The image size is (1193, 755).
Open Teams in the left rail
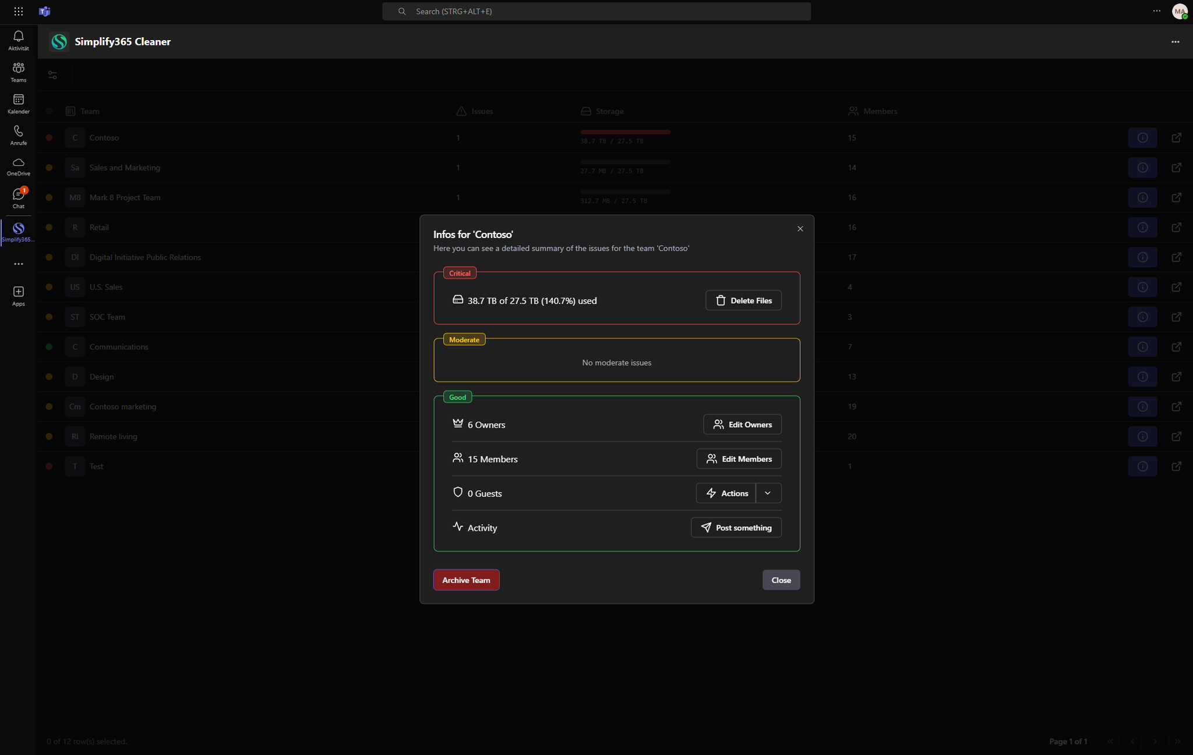tap(18, 72)
